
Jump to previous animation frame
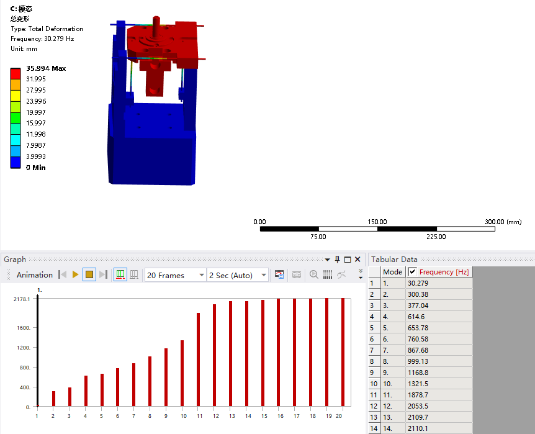tap(63, 274)
